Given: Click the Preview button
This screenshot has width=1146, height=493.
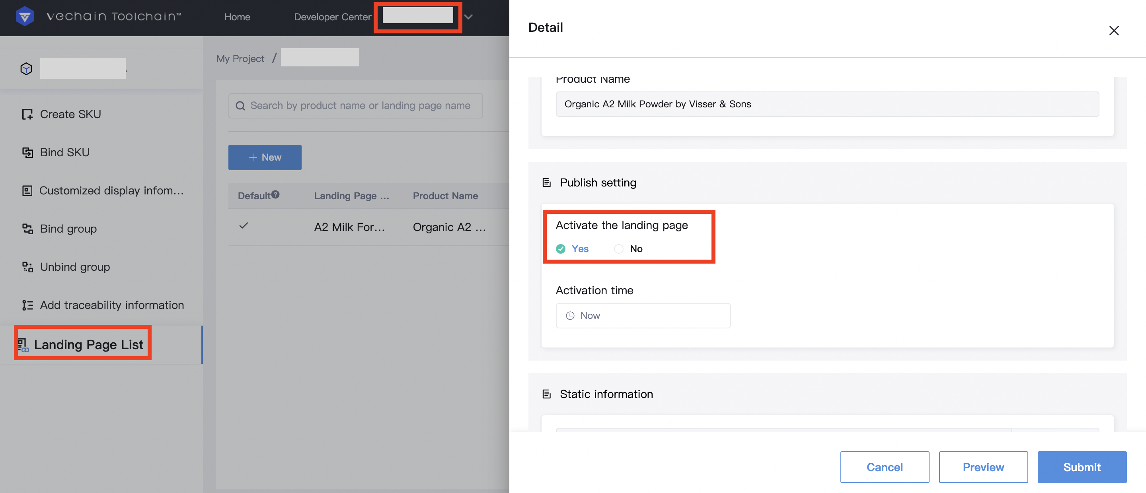Looking at the screenshot, I should pos(983,467).
